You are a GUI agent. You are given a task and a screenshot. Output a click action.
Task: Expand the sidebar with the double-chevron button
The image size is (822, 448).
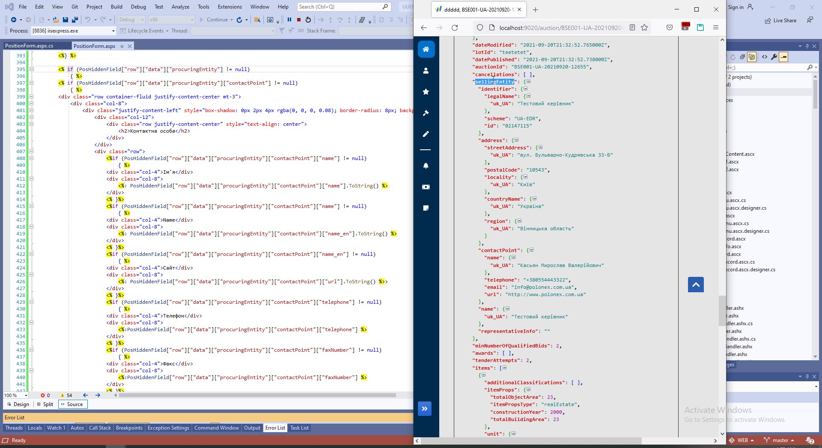click(425, 409)
